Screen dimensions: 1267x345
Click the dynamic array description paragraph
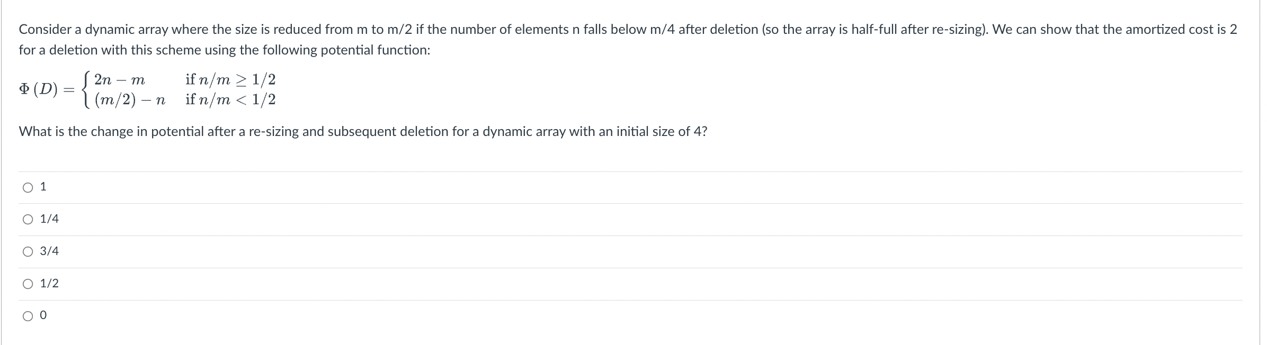[628, 40]
